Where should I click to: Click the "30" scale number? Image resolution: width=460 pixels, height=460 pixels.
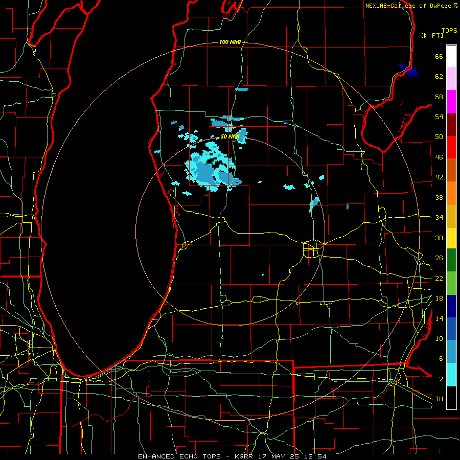439,238
